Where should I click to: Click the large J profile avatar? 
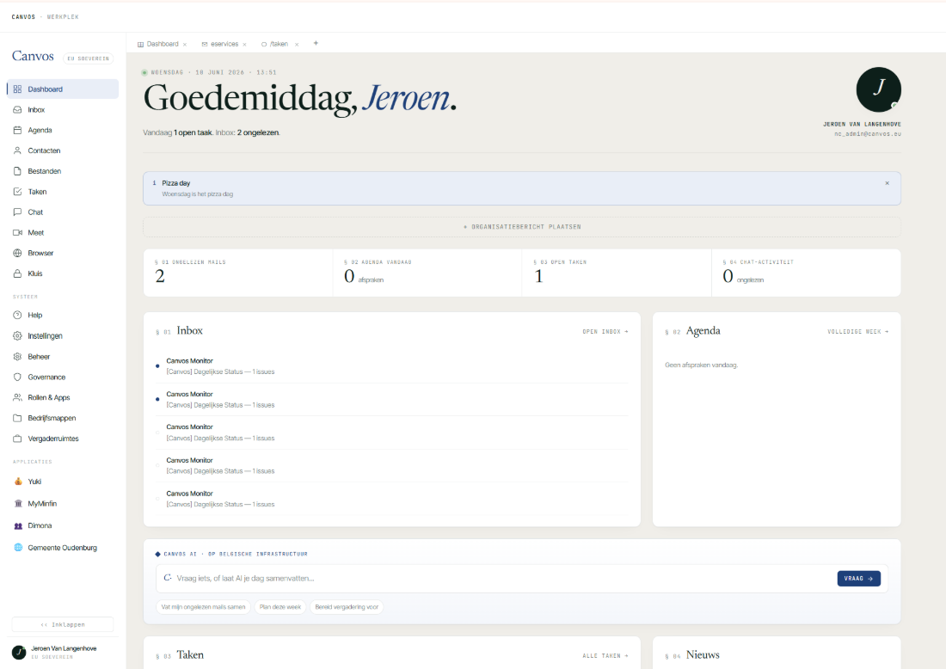[x=878, y=89]
